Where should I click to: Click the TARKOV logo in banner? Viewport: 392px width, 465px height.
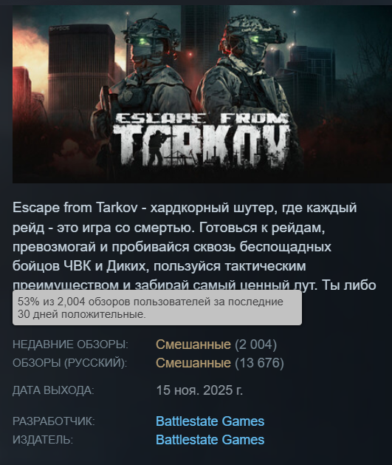202,147
